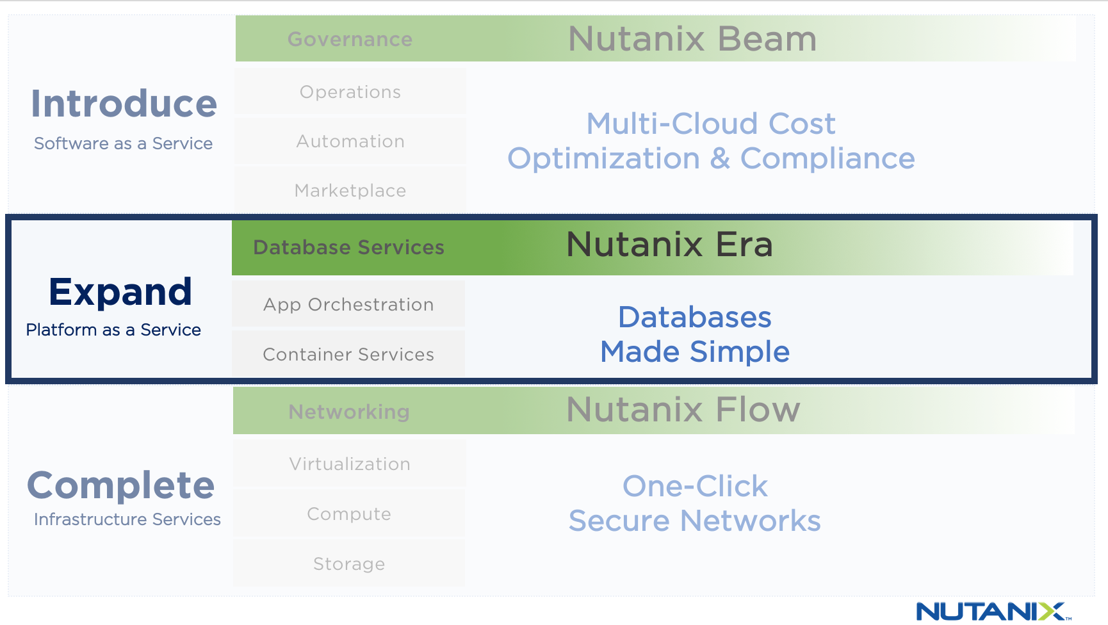Click the Database Services block
1108x625 pixels.
point(348,248)
